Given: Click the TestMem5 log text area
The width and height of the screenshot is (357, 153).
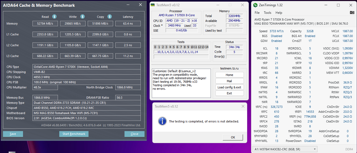Looking at the screenshot, I should [181, 83].
